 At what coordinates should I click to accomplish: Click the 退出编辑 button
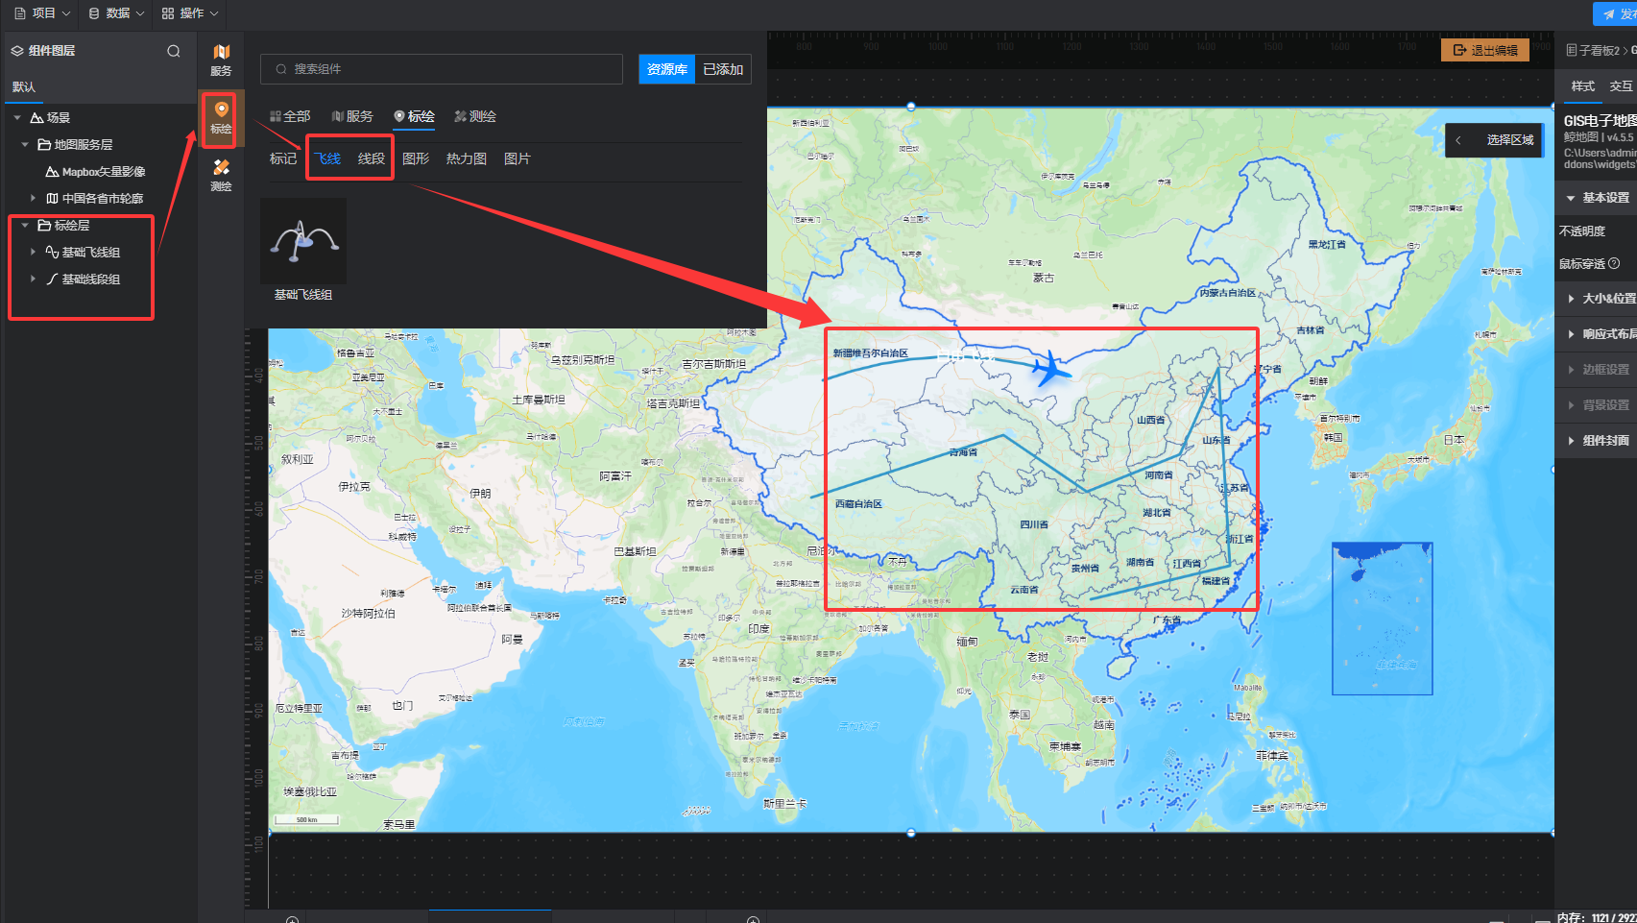pos(1485,50)
